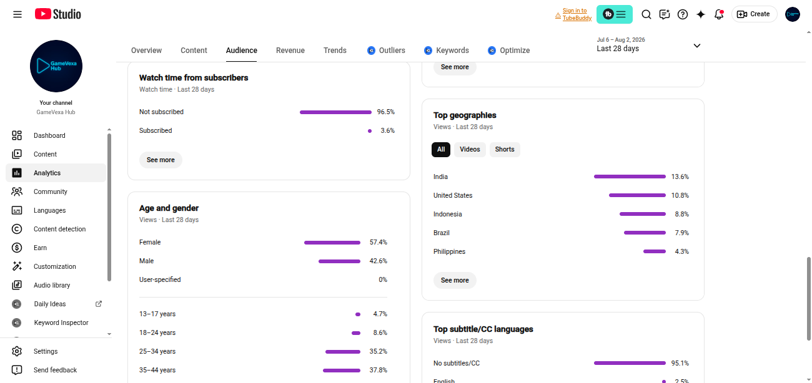Click the Ask Studio sparkle icon

point(701,14)
